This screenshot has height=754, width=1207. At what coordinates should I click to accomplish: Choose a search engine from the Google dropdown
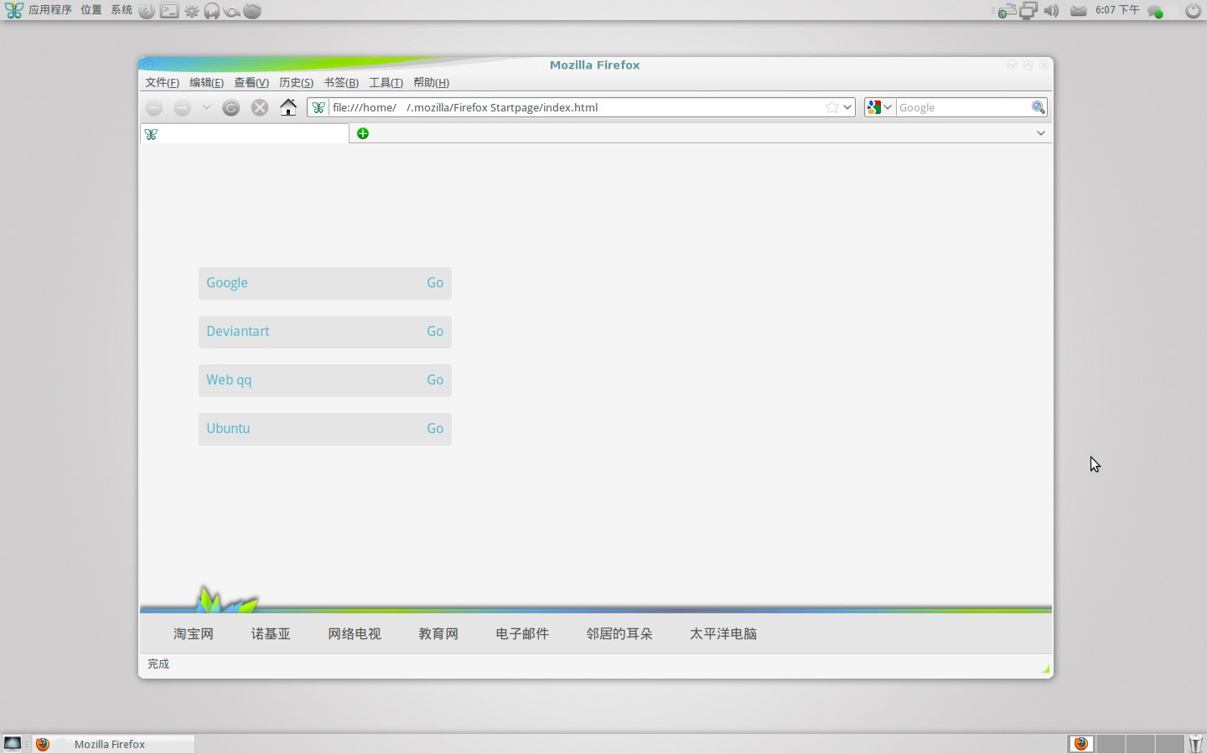point(879,107)
